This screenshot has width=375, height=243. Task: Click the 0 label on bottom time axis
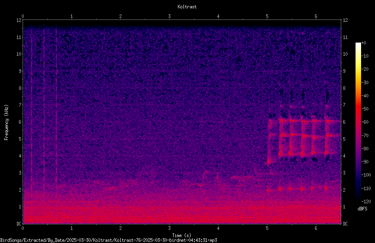click(23, 228)
